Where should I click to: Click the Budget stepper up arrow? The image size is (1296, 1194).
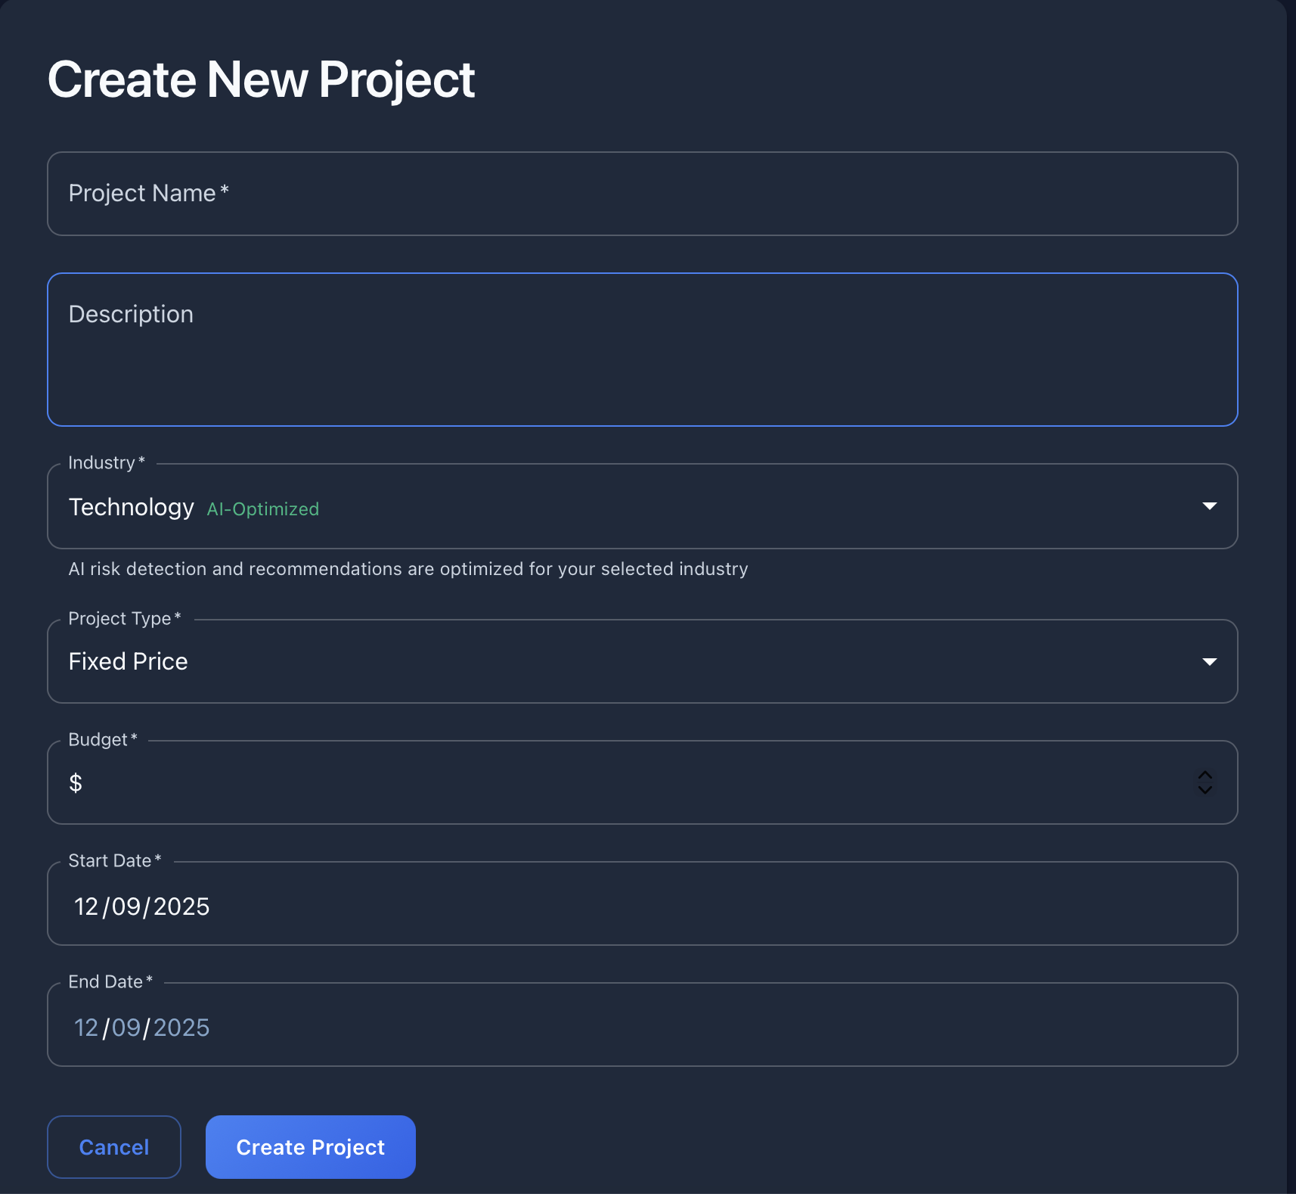[x=1205, y=774]
